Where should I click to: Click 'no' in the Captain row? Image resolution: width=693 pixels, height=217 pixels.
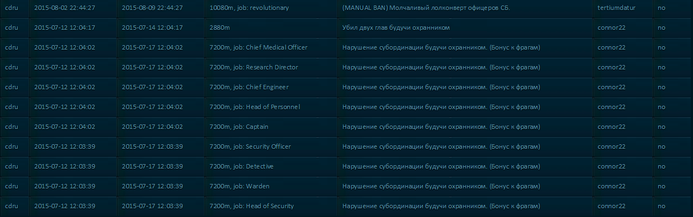662,127
